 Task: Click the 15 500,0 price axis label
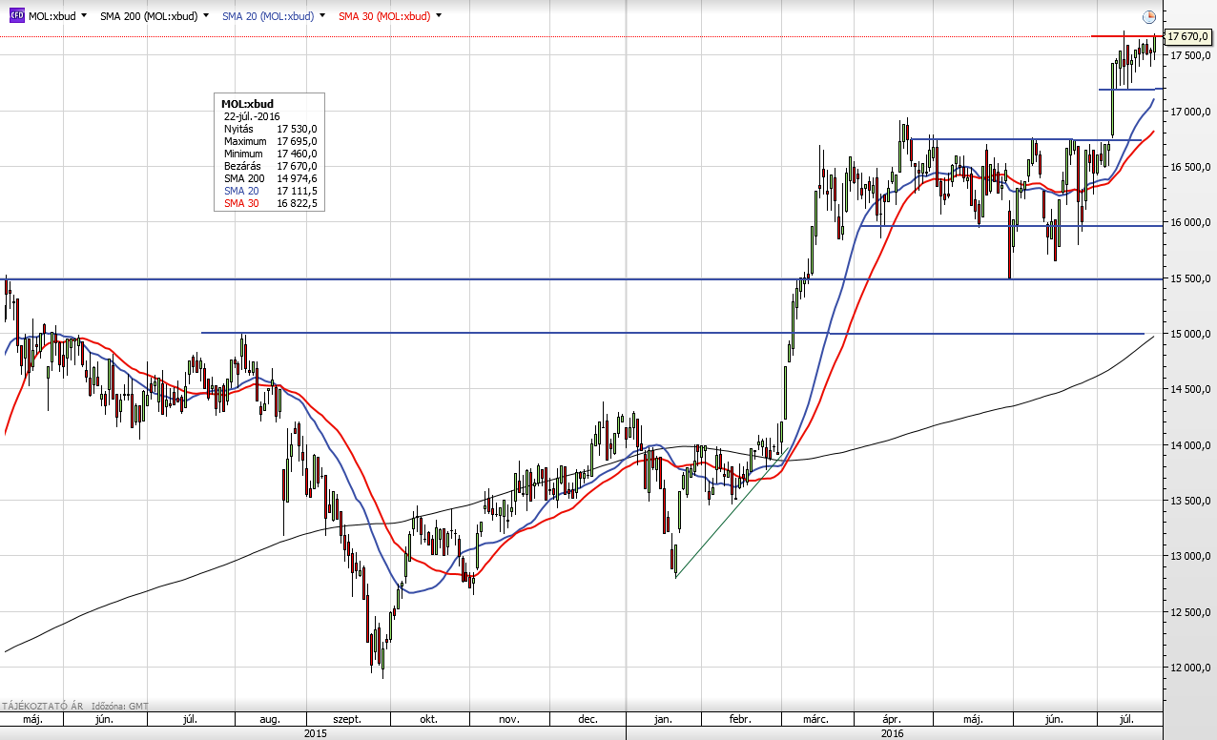[x=1191, y=278]
